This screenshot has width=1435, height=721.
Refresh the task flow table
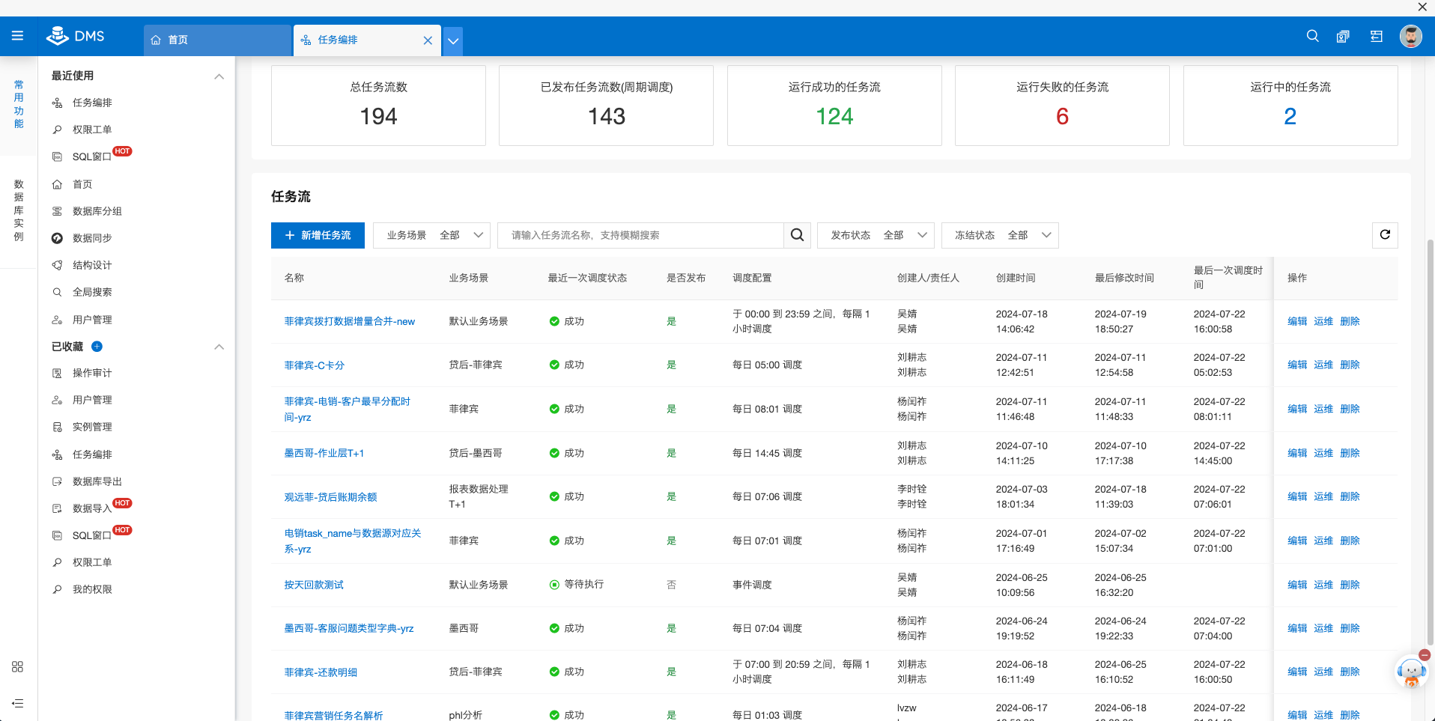pos(1385,235)
